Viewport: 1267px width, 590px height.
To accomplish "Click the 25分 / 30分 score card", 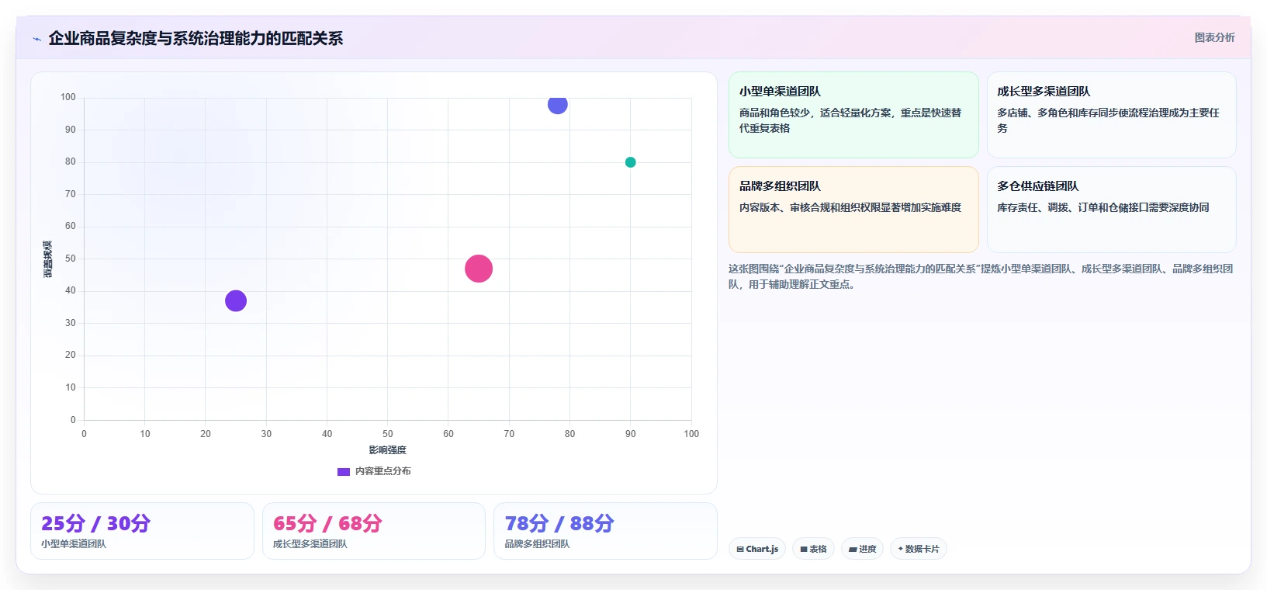I will coord(142,531).
